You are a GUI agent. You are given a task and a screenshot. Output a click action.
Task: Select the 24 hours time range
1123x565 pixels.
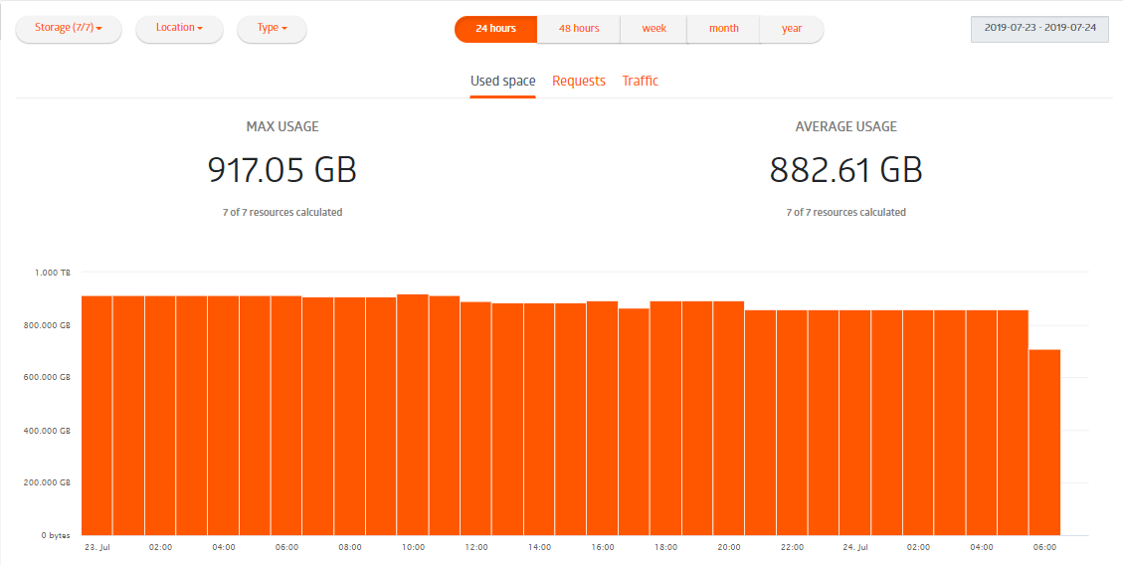click(495, 29)
